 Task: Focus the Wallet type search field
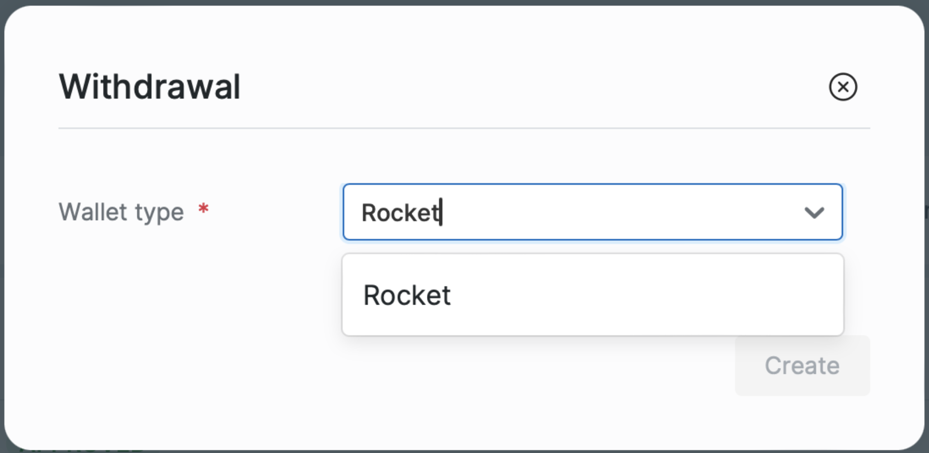(581, 212)
